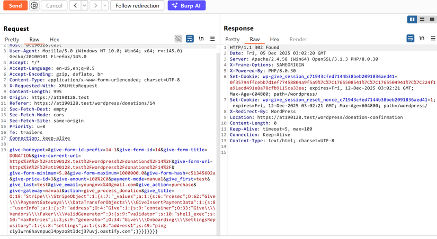Screen dimensions: 437x239
Task: Select the Response Raw tab
Action: (x=255, y=39)
